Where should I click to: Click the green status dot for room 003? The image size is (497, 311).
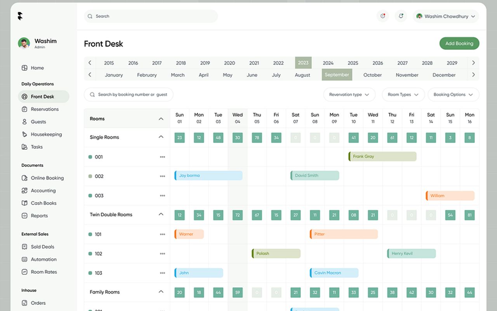pyautogui.click(x=90, y=196)
